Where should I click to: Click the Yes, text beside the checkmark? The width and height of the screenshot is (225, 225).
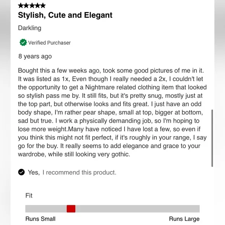click(34, 173)
